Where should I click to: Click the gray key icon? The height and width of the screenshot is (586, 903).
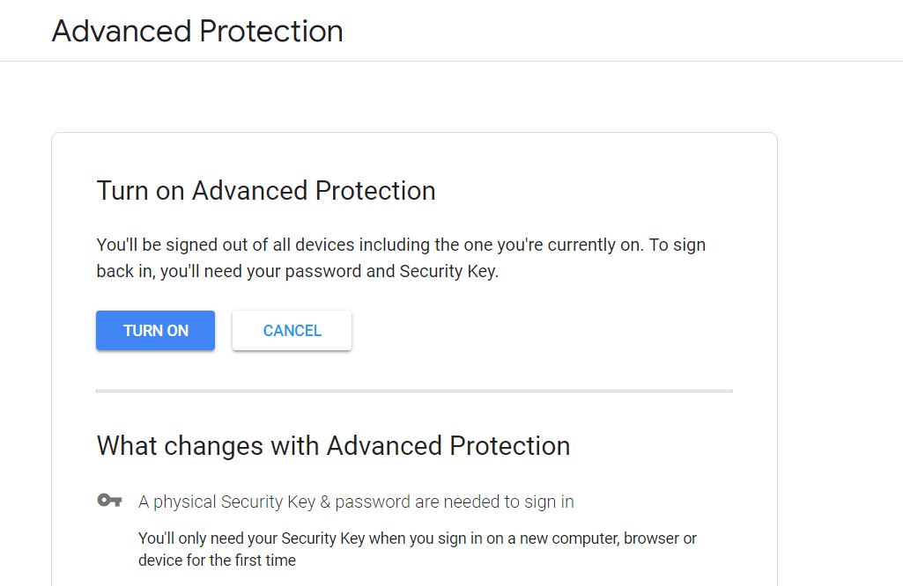pos(109,501)
